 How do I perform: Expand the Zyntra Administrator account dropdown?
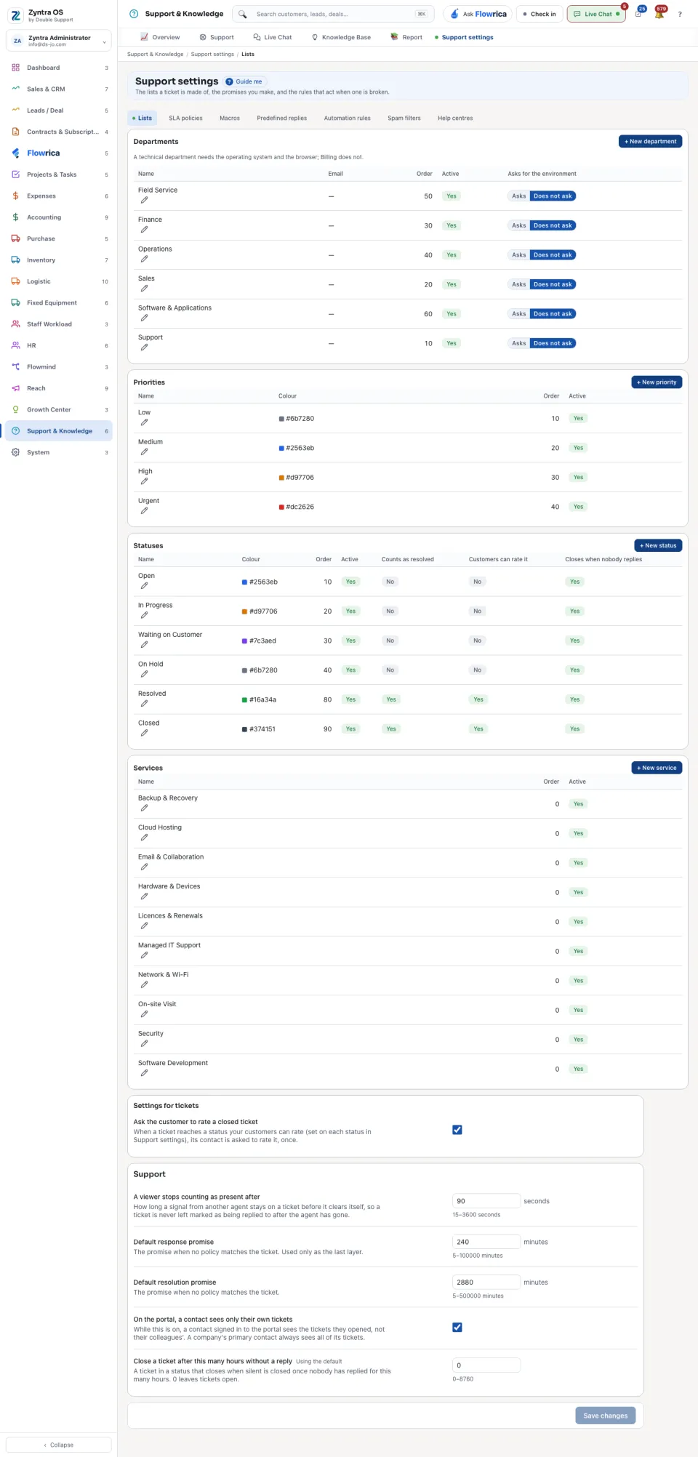coord(59,41)
